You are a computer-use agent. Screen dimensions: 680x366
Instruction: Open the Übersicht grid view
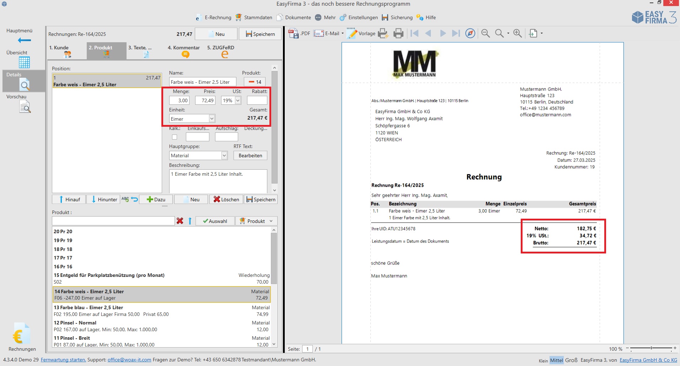[24, 62]
